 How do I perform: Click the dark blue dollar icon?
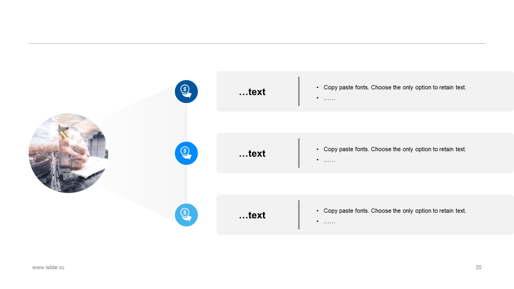186,92
